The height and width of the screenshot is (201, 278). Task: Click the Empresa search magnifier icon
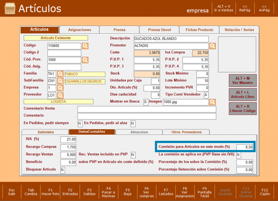60,88
